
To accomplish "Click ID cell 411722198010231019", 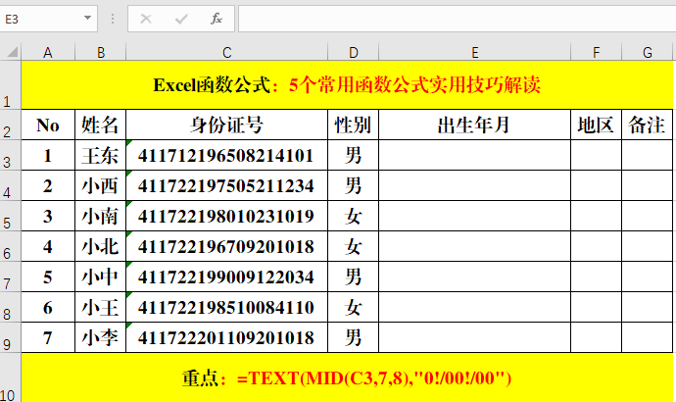I will coord(226,216).
